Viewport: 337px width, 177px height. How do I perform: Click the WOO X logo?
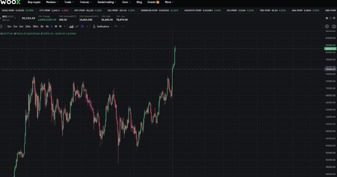(11, 2)
